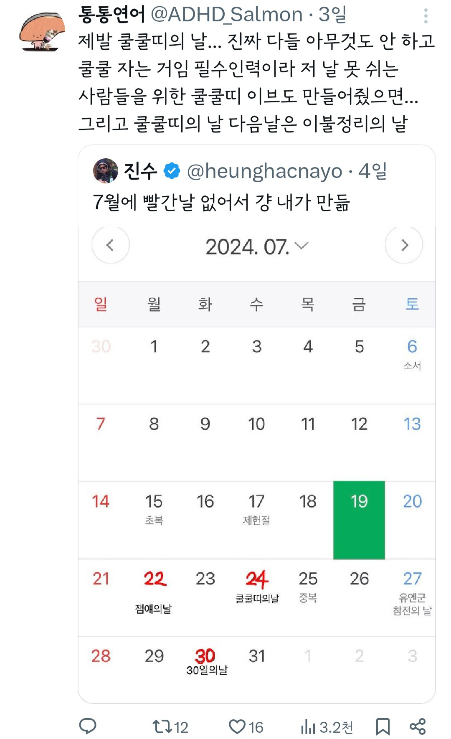Open 통통연어's salmon profile avatar
Viewport: 451px width, 739px height.
coord(42,32)
